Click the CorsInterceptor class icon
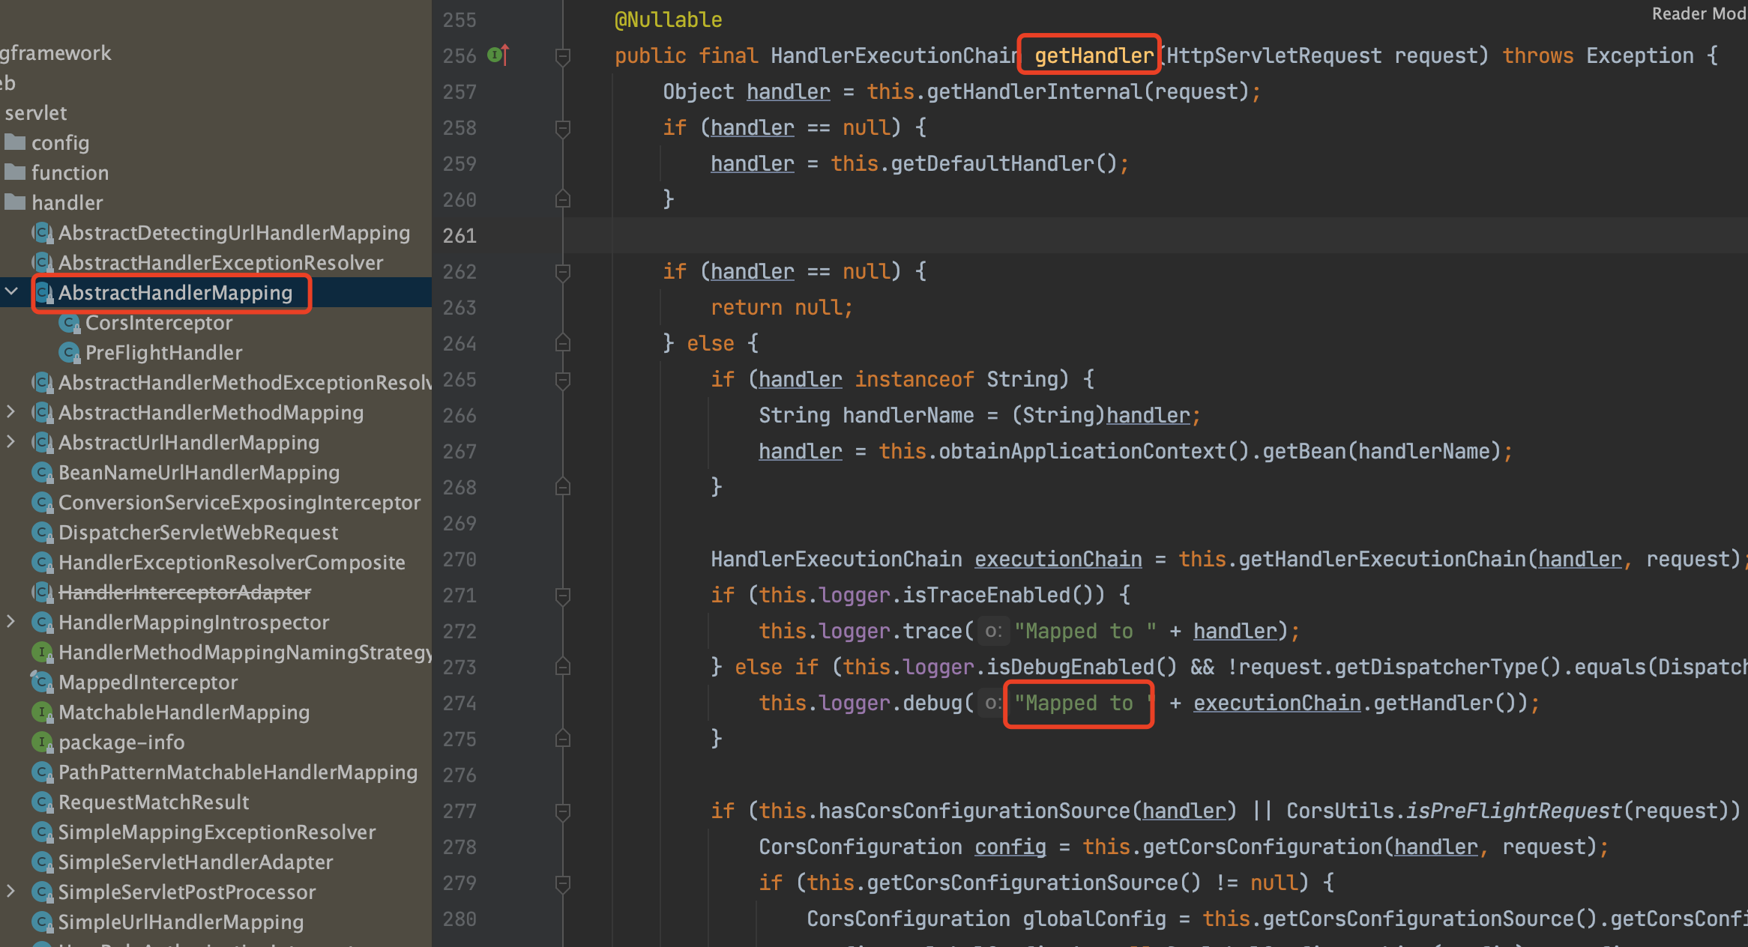The height and width of the screenshot is (947, 1748). pos(69,323)
